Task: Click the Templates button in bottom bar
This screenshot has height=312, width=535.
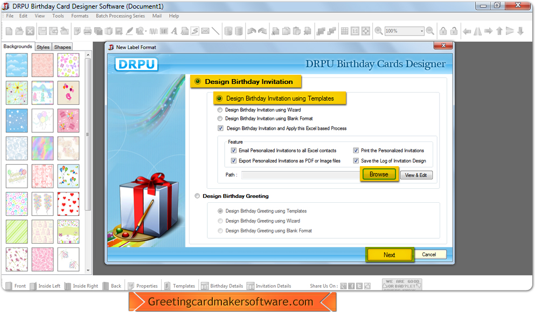Action: 180,286
